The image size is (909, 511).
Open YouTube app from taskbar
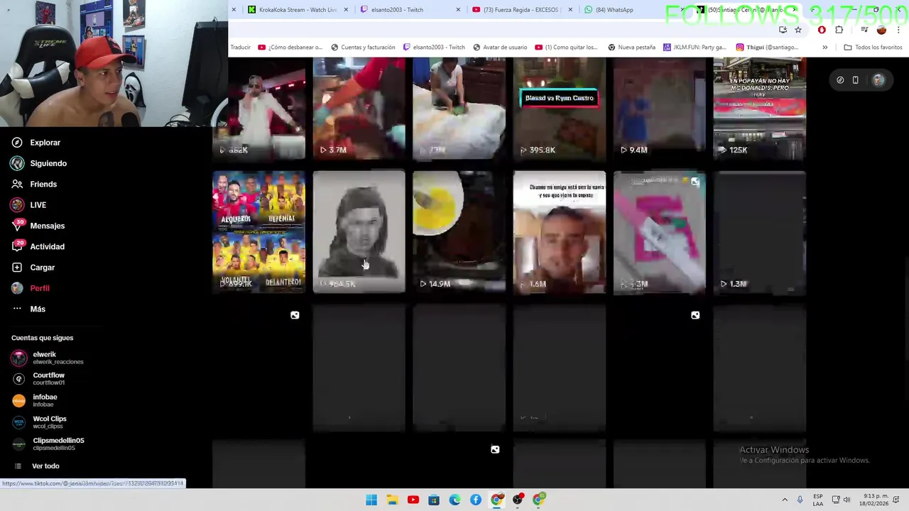point(413,500)
